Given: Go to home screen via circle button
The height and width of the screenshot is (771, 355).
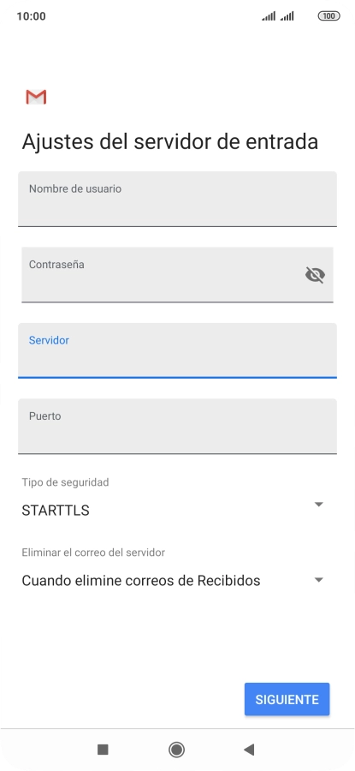Looking at the screenshot, I should pyautogui.click(x=176, y=750).
